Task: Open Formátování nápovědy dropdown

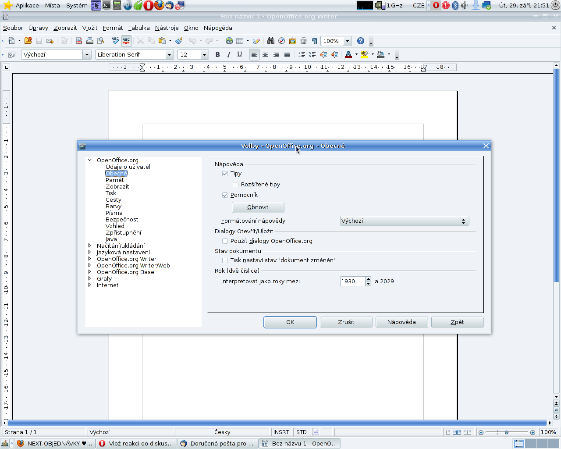Action: (x=405, y=221)
